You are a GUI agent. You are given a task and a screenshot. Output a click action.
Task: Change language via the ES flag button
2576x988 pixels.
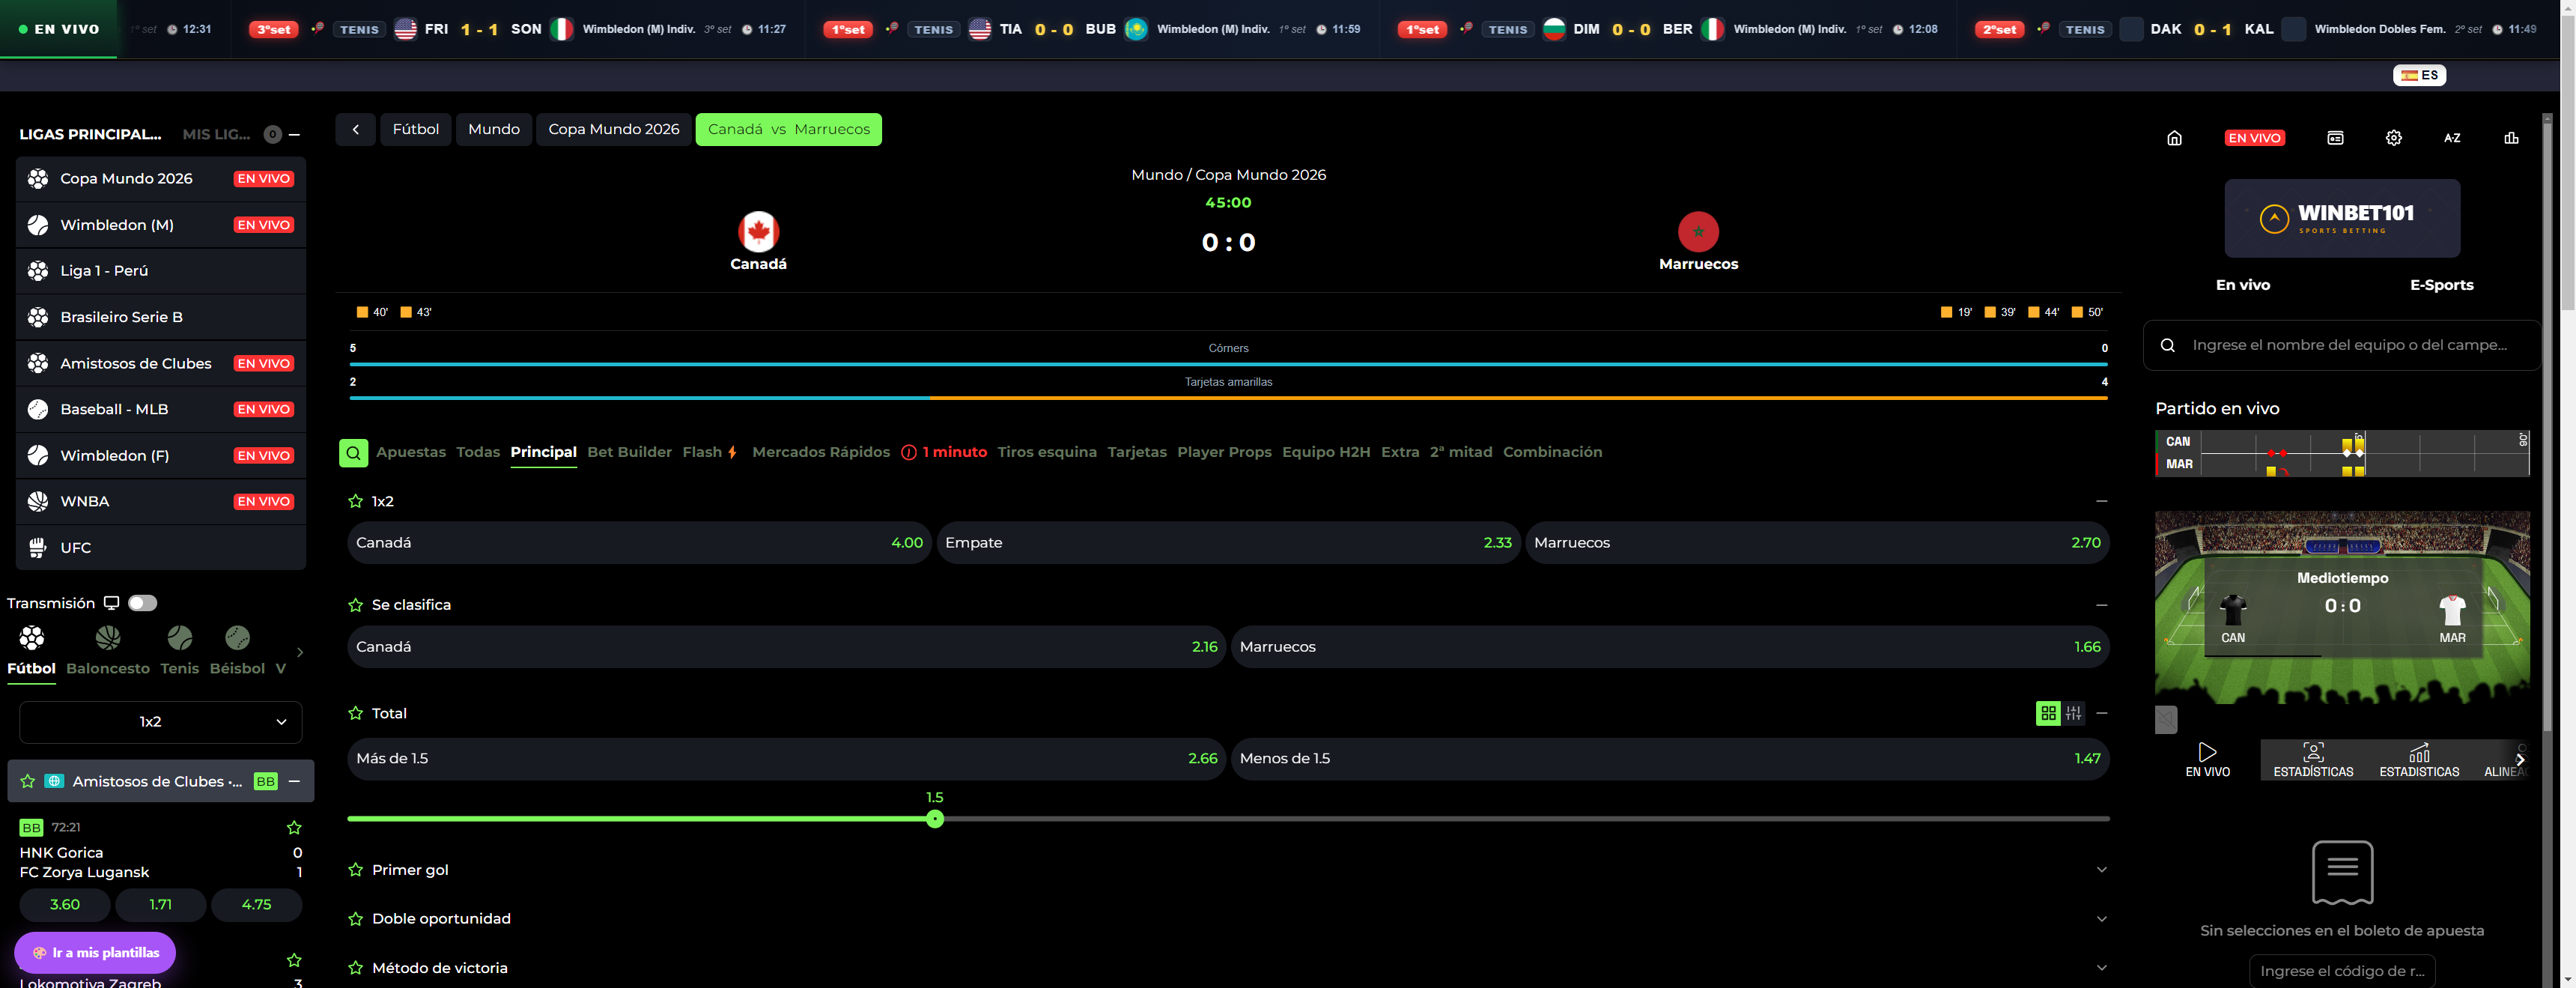(x=2419, y=75)
